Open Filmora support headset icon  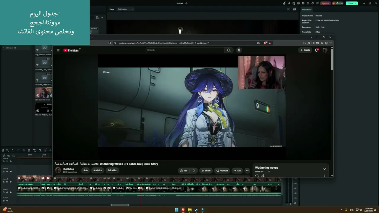coord(312,3)
